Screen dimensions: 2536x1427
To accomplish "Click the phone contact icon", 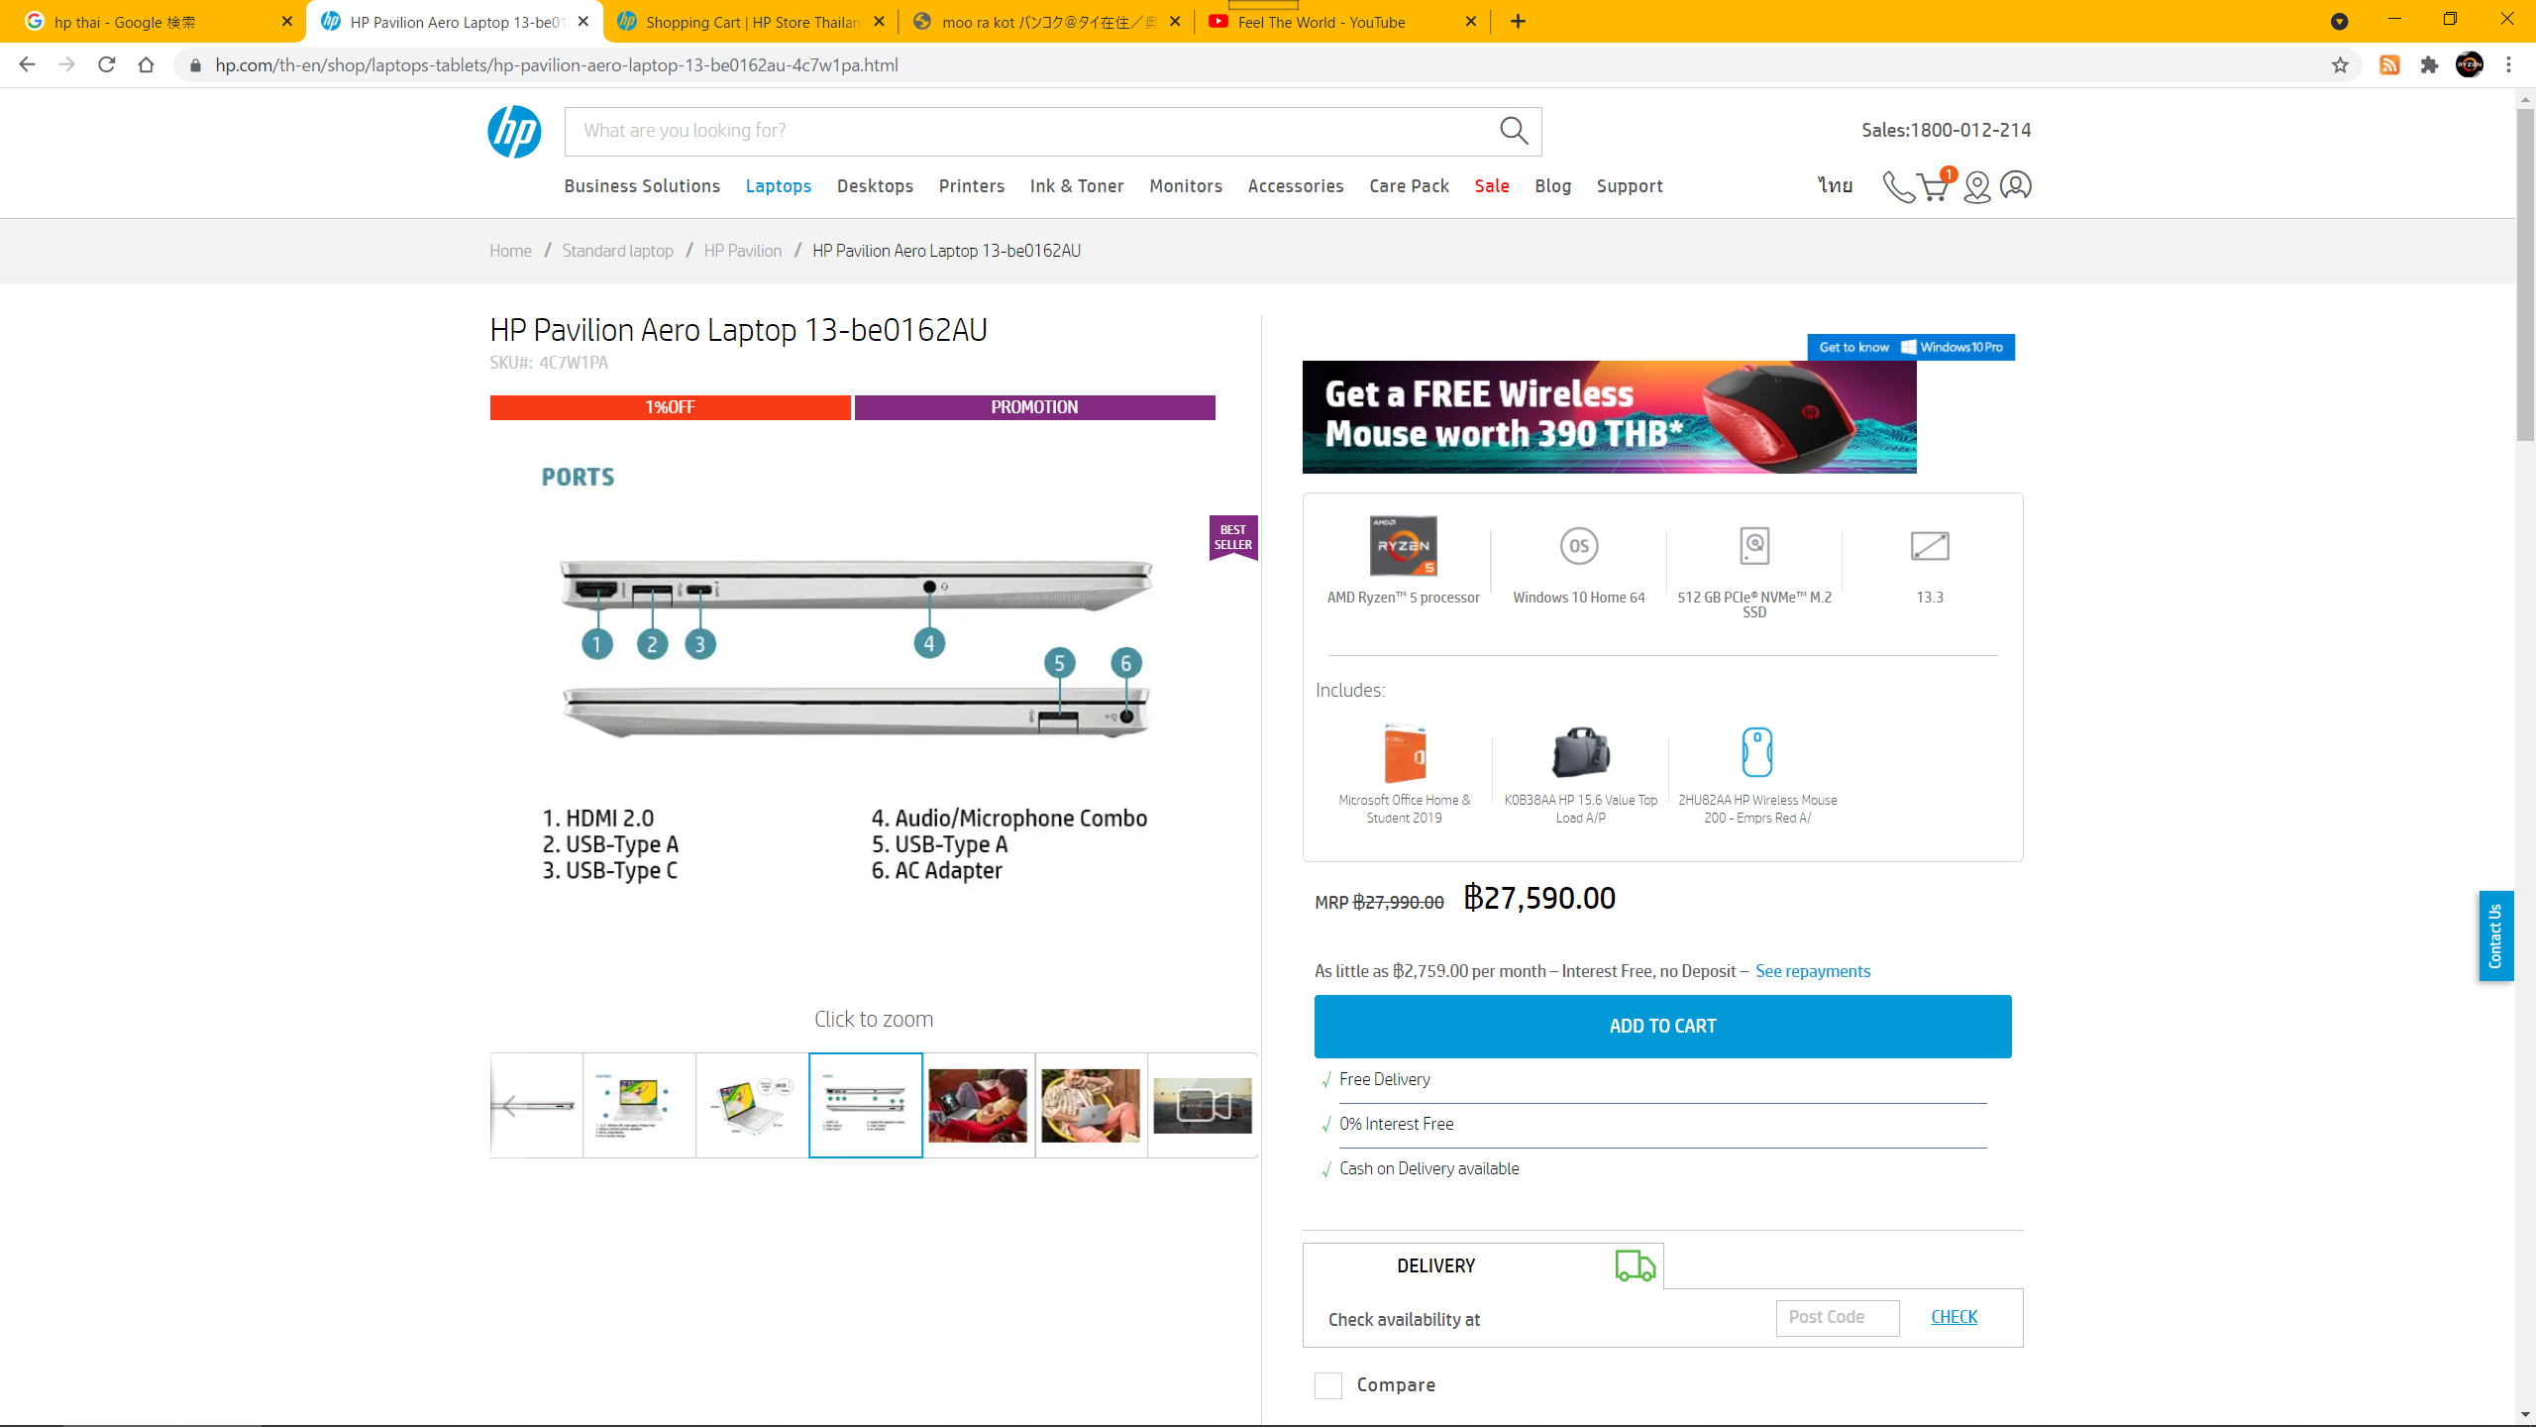I will 1897,186.
